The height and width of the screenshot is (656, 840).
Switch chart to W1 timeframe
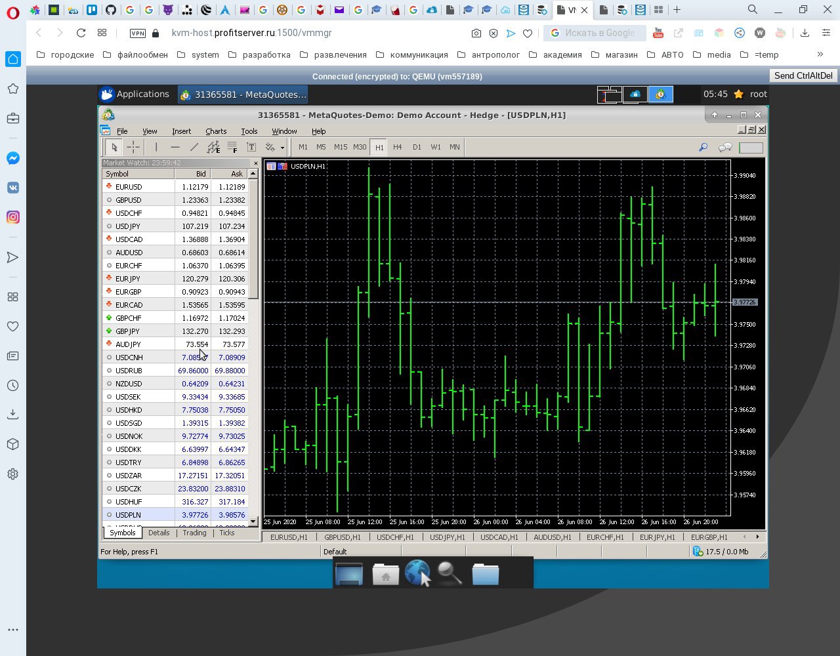(x=436, y=147)
